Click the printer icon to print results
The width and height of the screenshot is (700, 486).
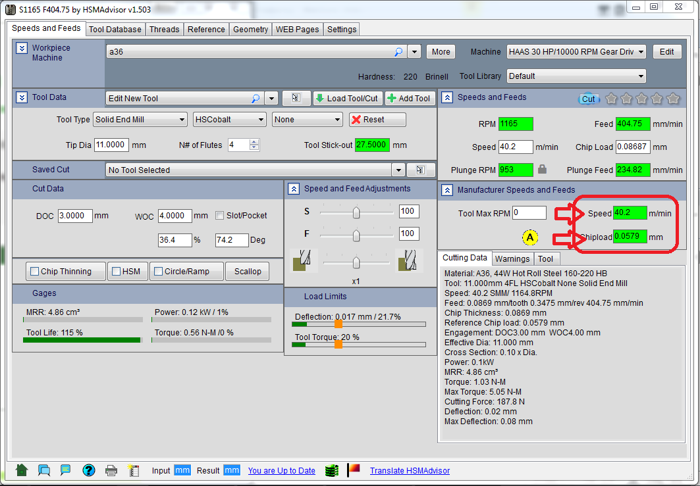111,470
